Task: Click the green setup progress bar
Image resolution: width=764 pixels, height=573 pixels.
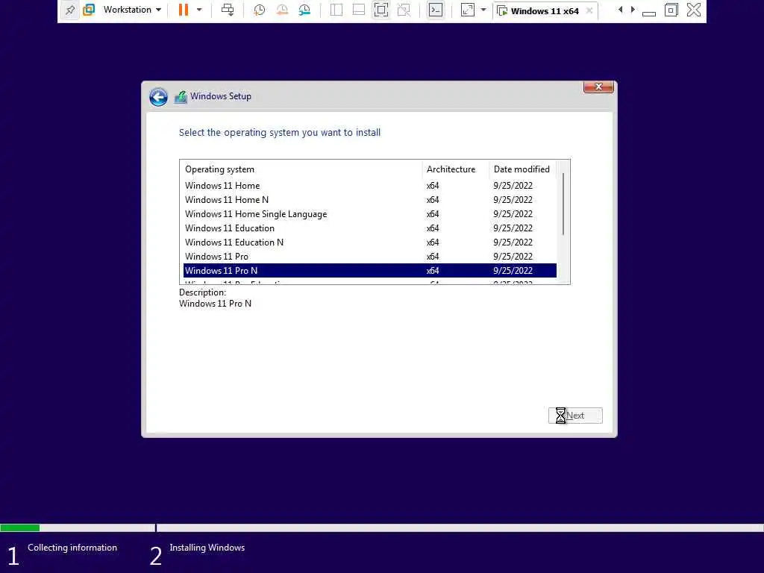Action: pos(20,527)
